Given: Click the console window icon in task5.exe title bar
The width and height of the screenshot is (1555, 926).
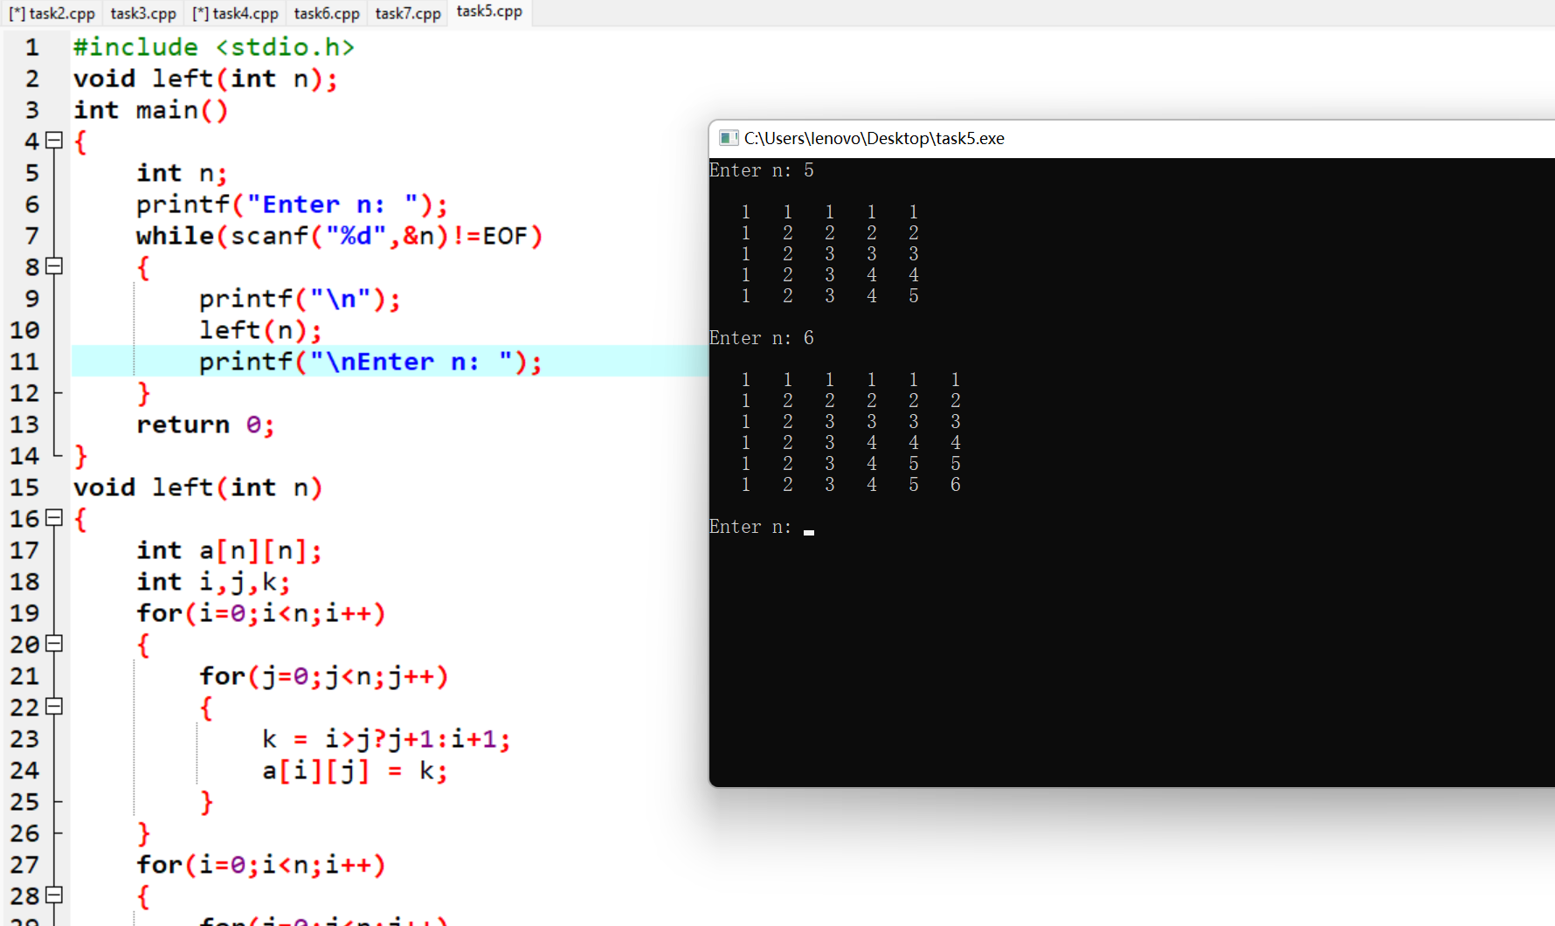Looking at the screenshot, I should tap(729, 138).
